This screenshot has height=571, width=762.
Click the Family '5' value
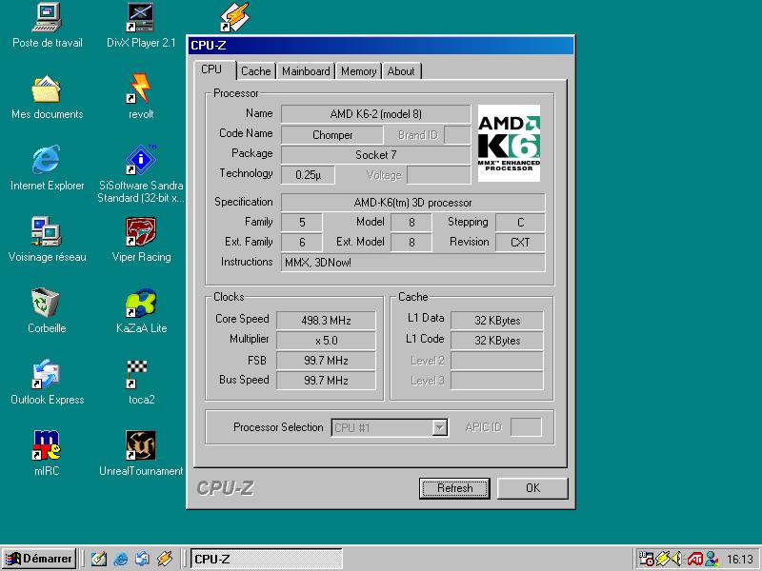tap(302, 223)
